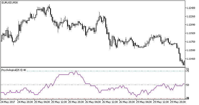199x105 pixels.
Task: Click the 1.11580 price label
Action: (x=191, y=50)
